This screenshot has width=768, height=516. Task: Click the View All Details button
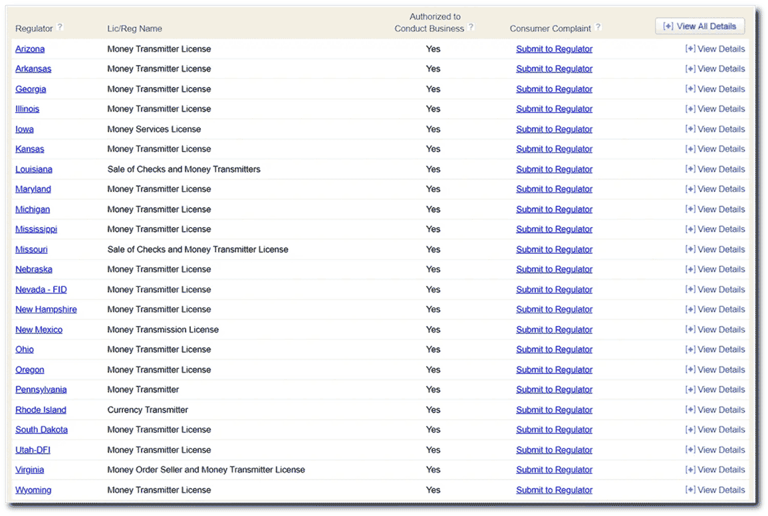tap(700, 27)
